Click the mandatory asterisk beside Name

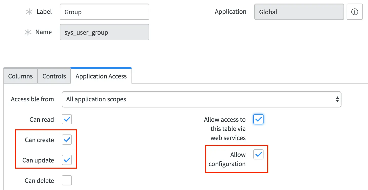pos(28,32)
